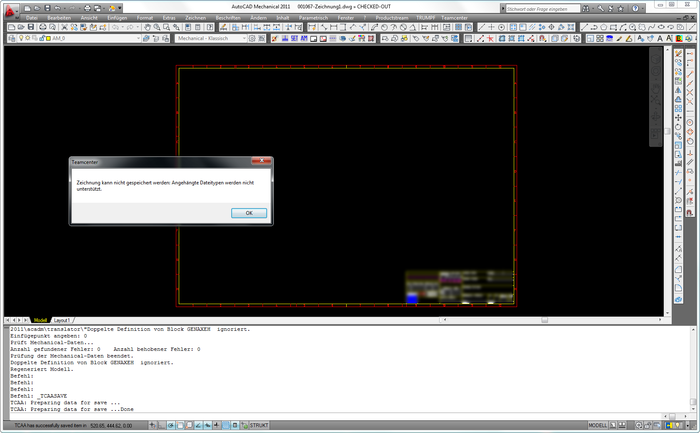The image size is (700, 433).
Task: Click the Save (floppy disk) icon
Action: coord(31,27)
